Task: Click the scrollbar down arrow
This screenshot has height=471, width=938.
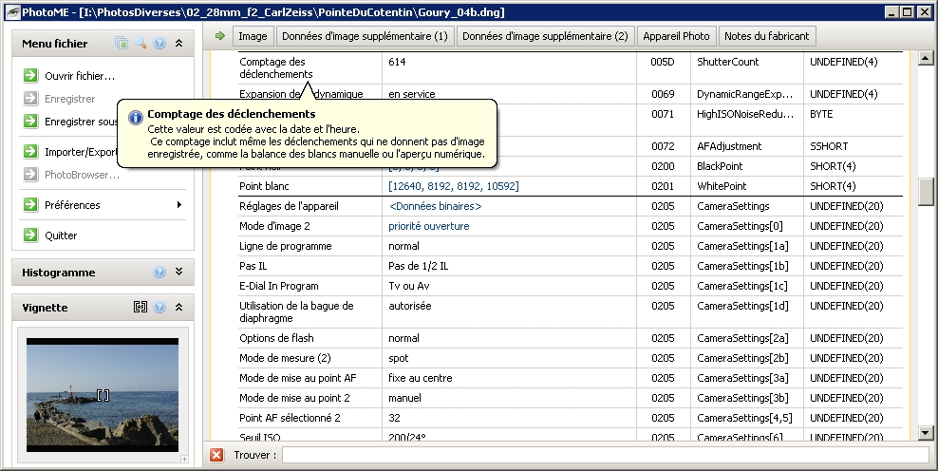Action: point(925,433)
